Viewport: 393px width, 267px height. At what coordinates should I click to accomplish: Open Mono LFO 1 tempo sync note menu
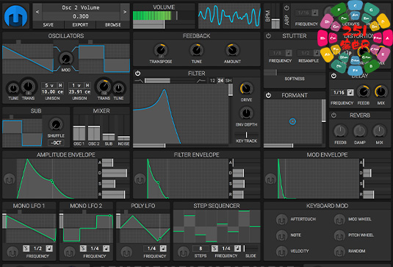coord(49,249)
